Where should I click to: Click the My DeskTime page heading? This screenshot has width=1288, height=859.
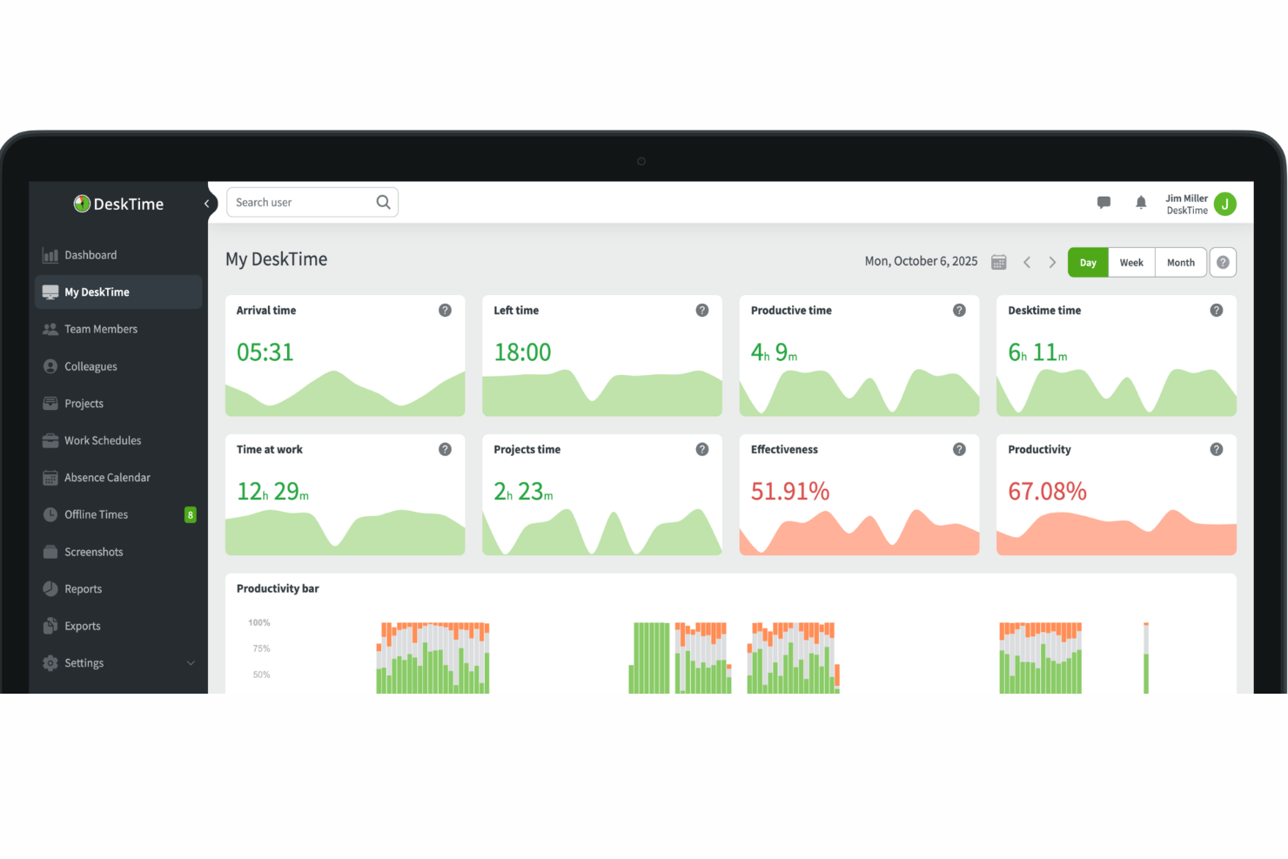[x=277, y=259]
